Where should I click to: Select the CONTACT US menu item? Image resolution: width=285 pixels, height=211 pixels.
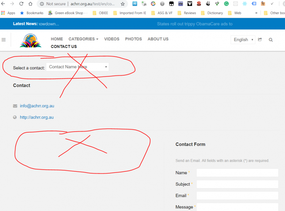click(x=64, y=47)
